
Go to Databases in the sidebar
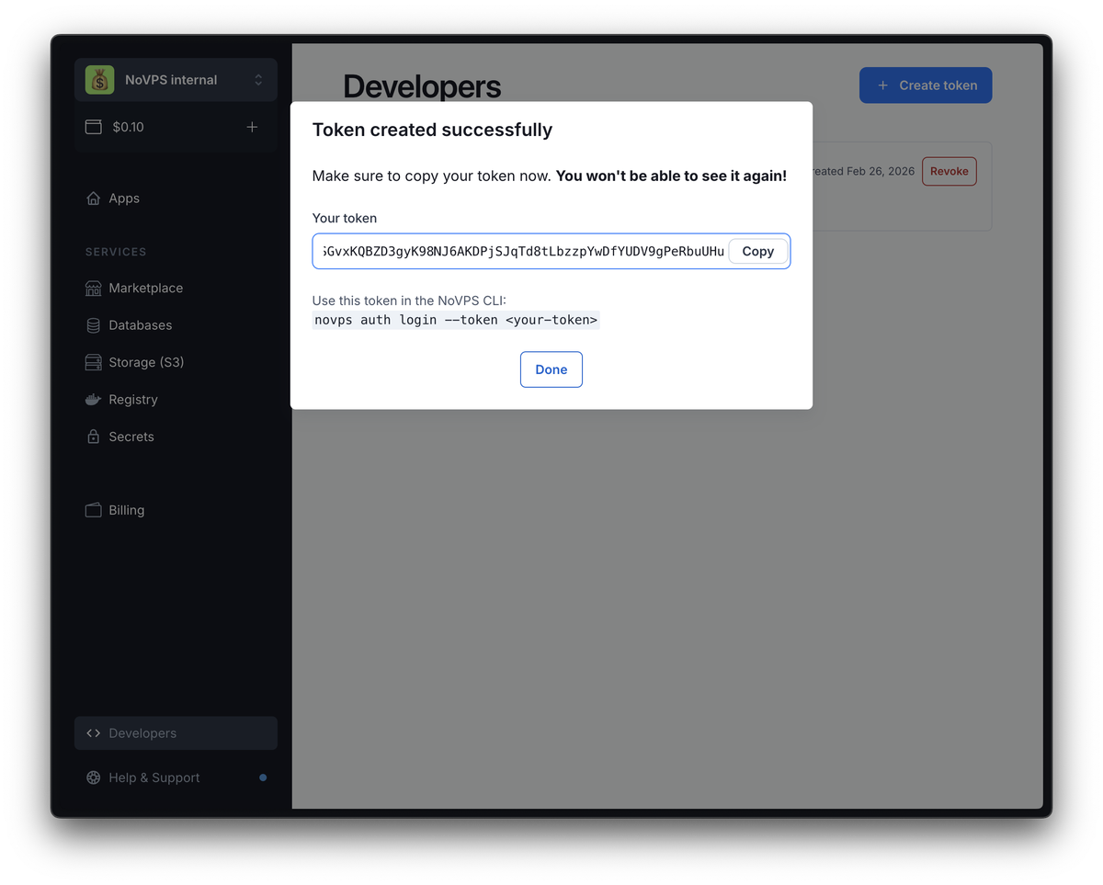point(140,325)
